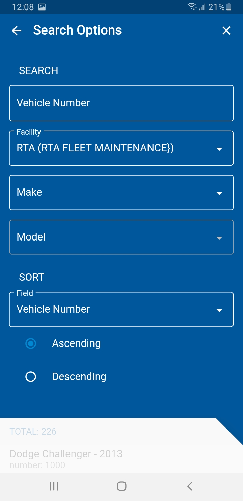The width and height of the screenshot is (243, 501).
Task: Tap the battery icon in status bar
Action: pyautogui.click(x=229, y=7)
